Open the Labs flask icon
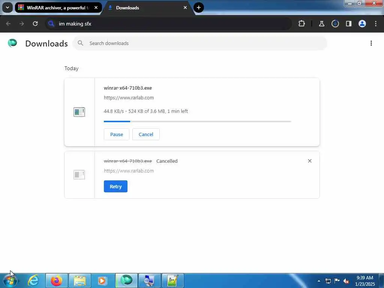The image size is (384, 288). pos(321,24)
